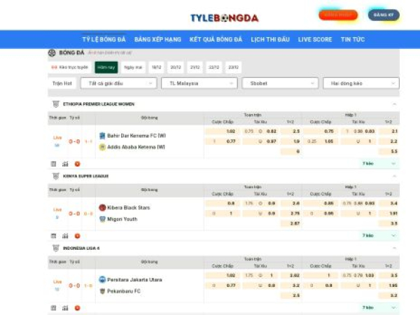
Task: Click the Bahir Dar Kenema FC team logo
Action: click(102, 135)
